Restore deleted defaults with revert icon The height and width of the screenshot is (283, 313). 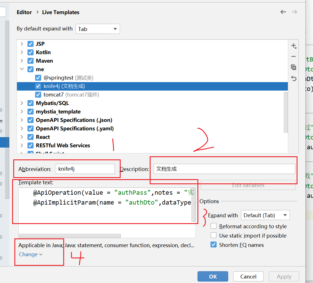(294, 78)
